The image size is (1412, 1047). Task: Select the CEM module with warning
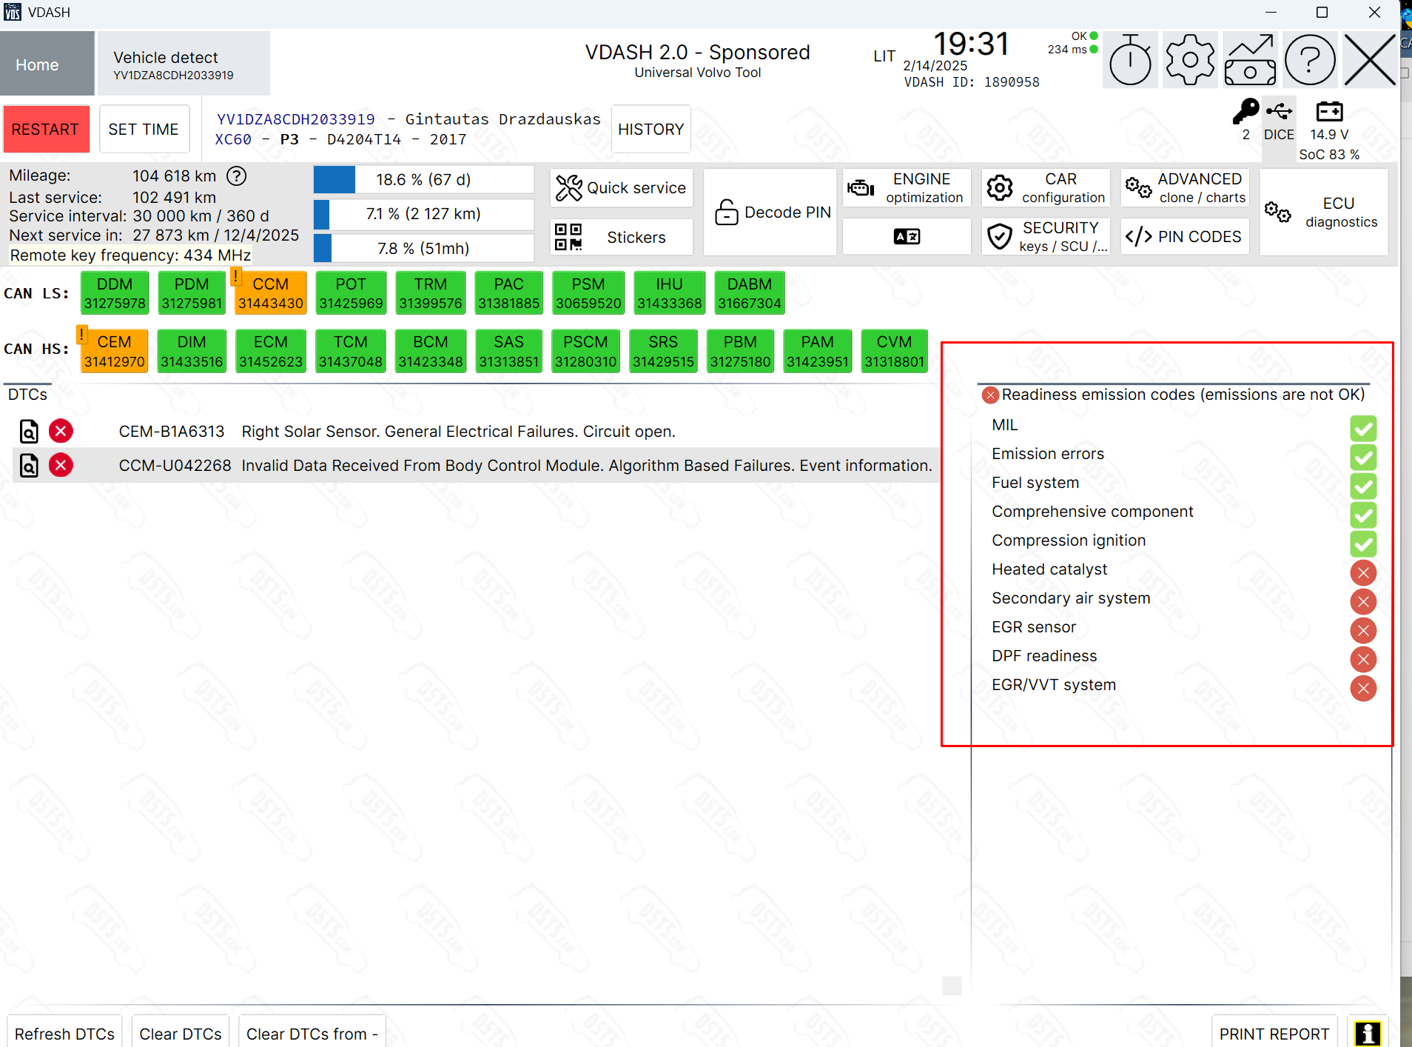coord(114,351)
